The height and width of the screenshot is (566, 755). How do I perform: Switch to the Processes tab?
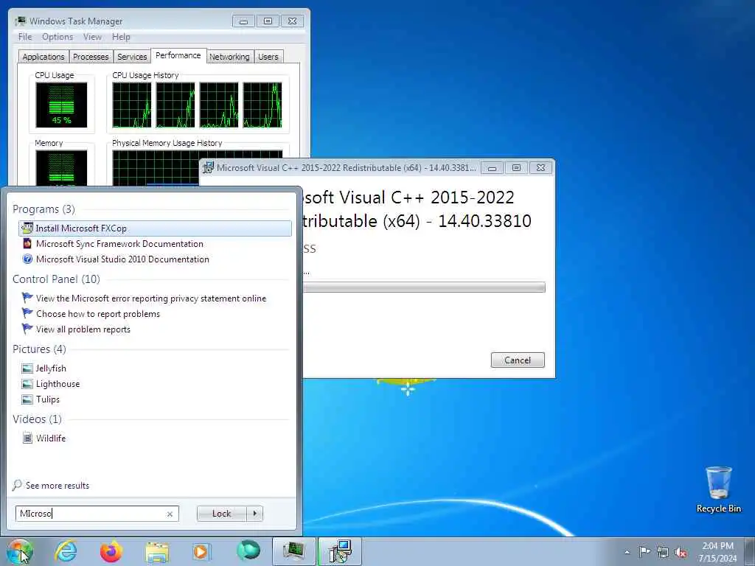[91, 56]
